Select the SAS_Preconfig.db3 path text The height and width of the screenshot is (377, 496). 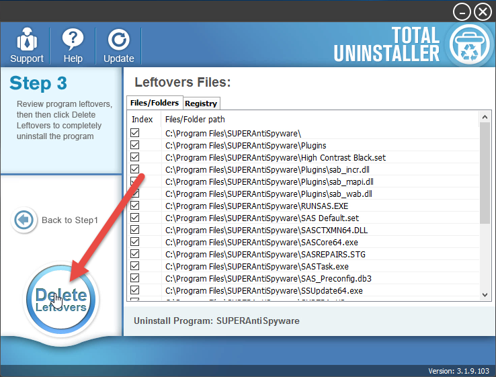pos(268,279)
